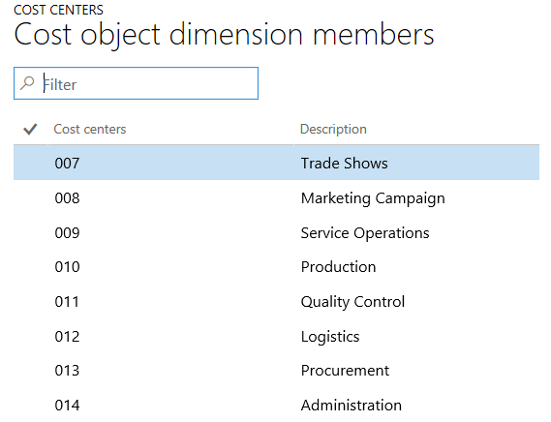This screenshot has height=422, width=551.
Task: Open the Description column header options
Action: click(x=333, y=130)
